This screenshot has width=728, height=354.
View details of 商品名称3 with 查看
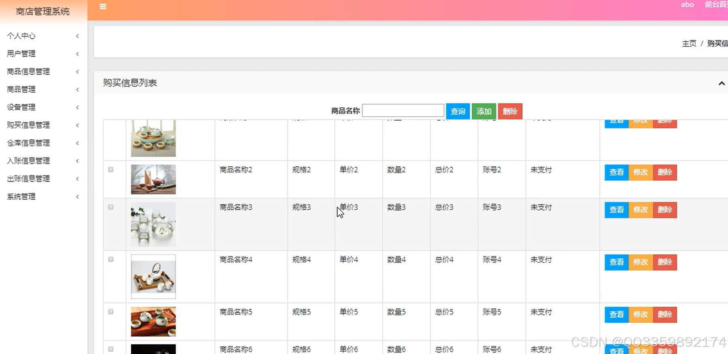pos(617,210)
